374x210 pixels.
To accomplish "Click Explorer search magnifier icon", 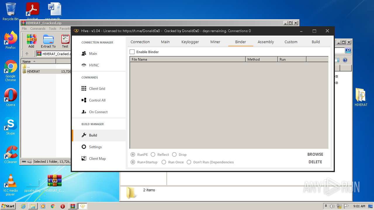I will click(348, 50).
